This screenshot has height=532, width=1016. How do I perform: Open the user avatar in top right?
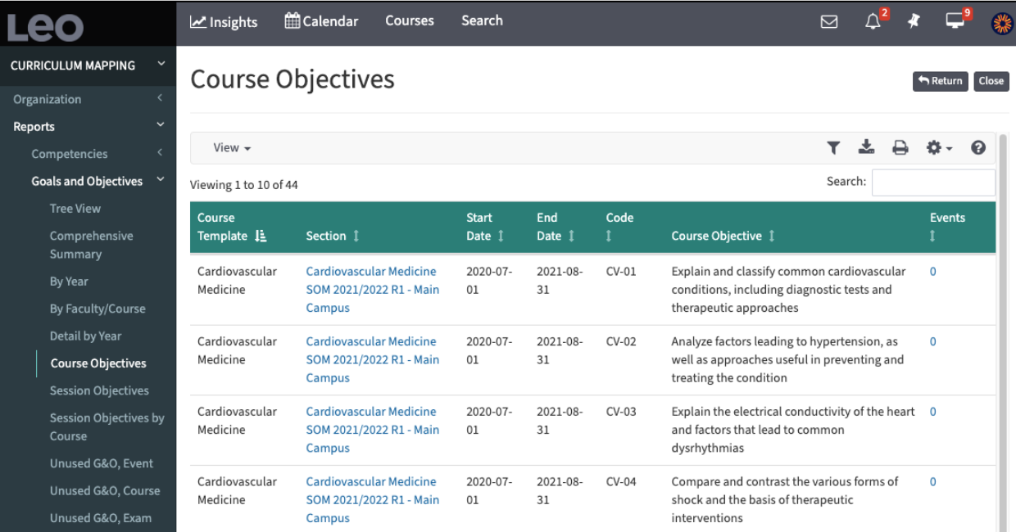pos(1001,22)
